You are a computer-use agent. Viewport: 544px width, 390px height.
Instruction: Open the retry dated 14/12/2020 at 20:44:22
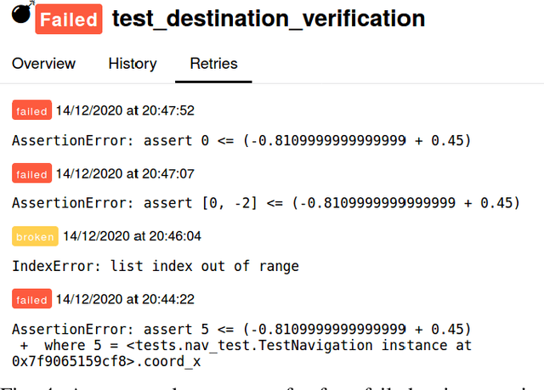[125, 300]
